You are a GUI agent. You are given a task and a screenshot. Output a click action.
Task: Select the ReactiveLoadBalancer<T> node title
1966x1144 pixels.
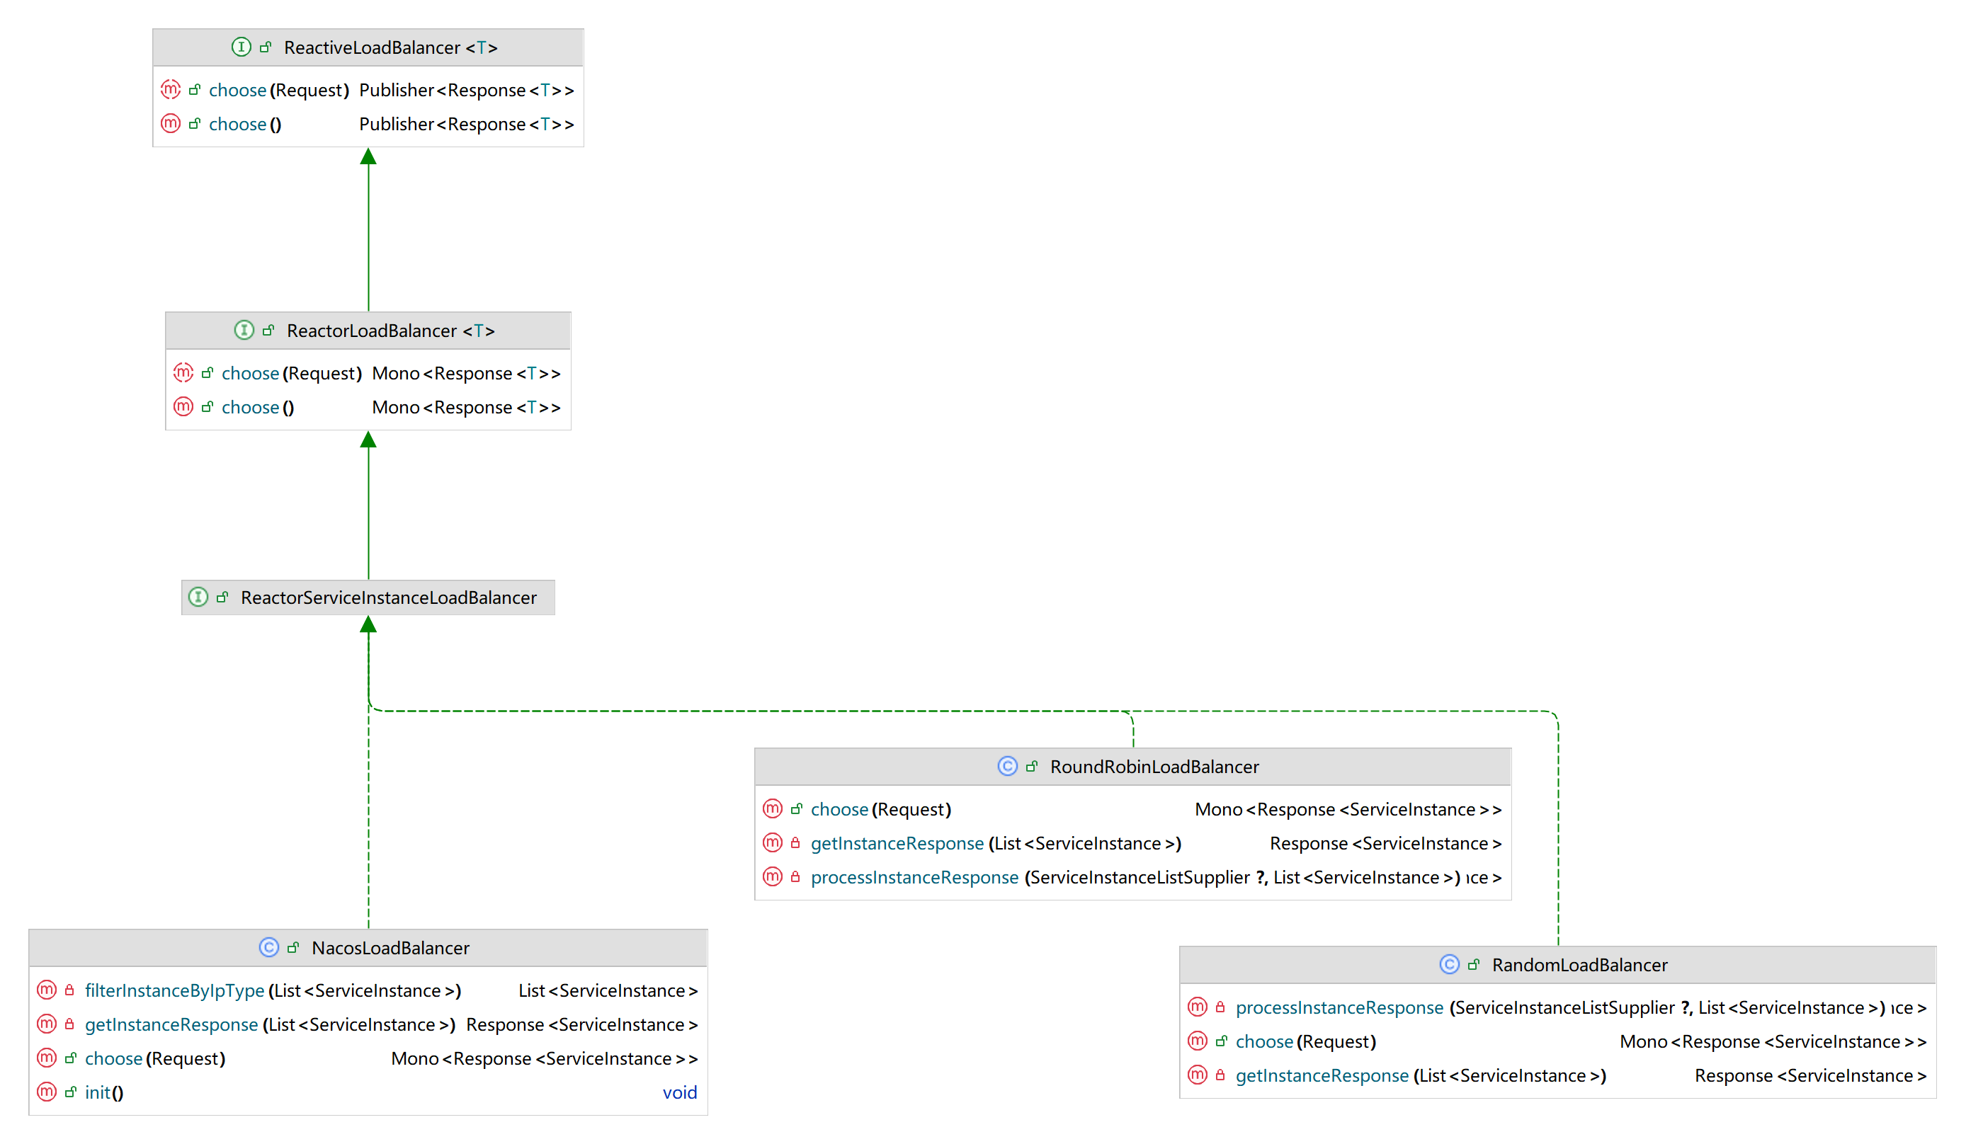click(x=390, y=47)
